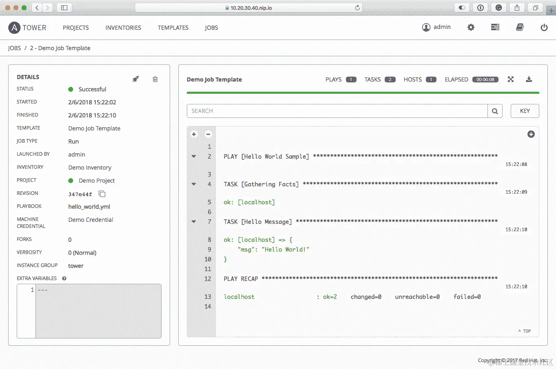The height and width of the screenshot is (369, 556).
Task: Click admin username in header
Action: pos(442,27)
